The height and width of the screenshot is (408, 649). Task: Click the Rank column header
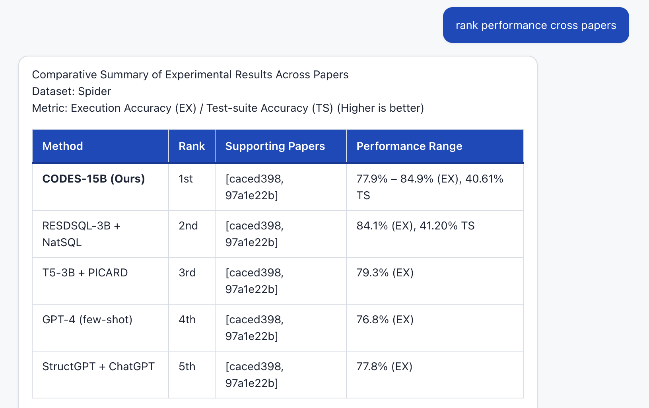[192, 146]
